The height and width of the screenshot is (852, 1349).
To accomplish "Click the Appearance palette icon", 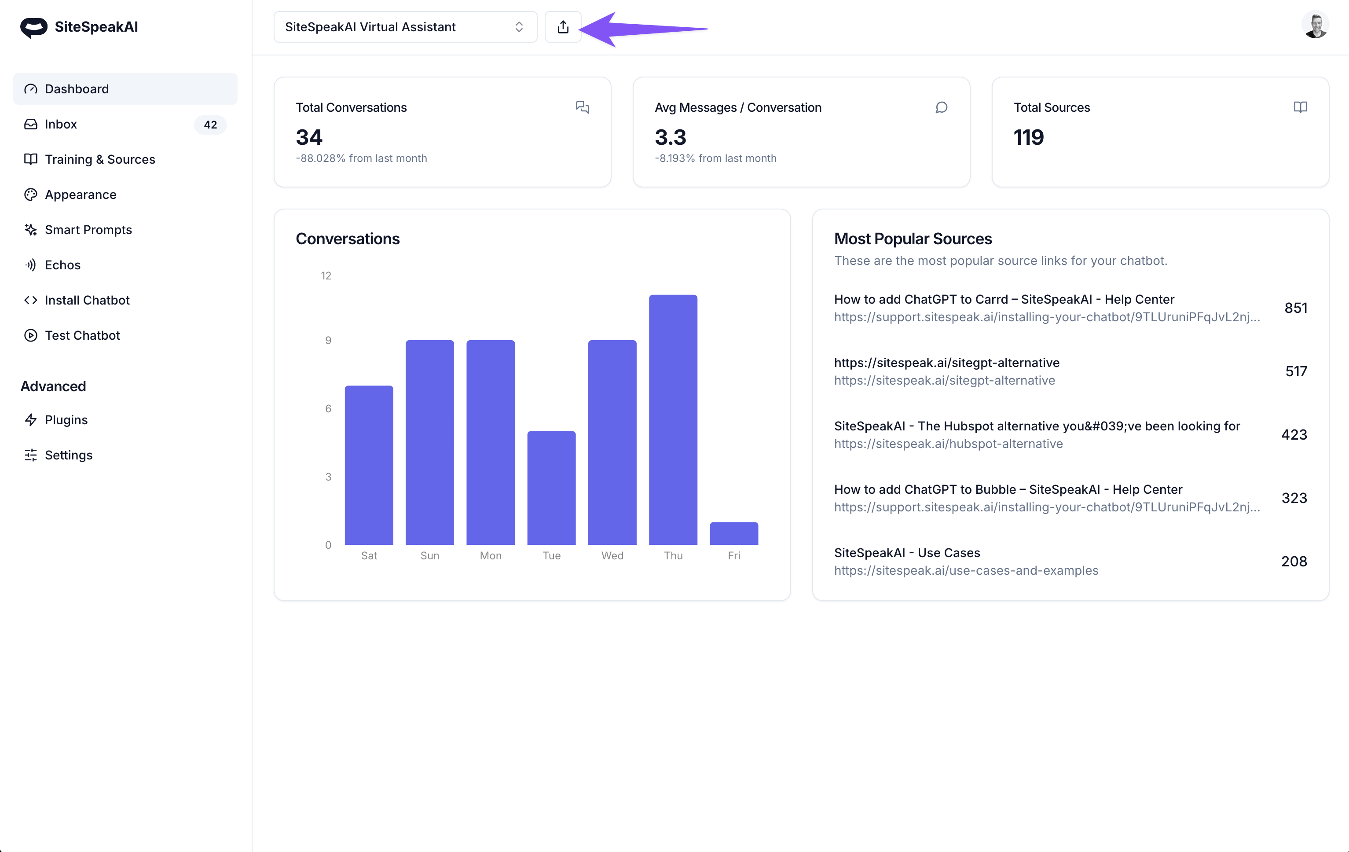I will point(31,195).
